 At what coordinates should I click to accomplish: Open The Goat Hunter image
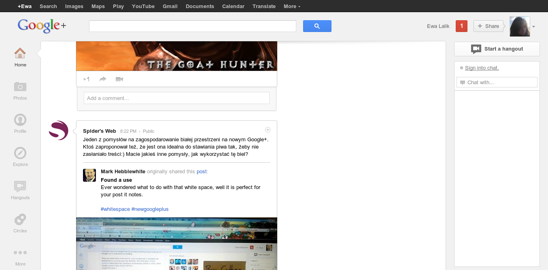[176, 56]
